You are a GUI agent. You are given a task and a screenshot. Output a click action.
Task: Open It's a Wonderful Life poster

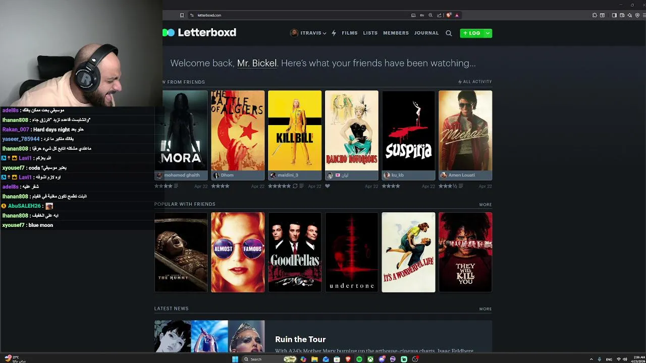[408, 252]
